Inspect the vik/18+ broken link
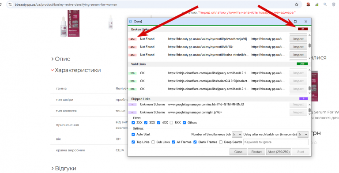The width and height of the screenshot is (339, 173). tap(298, 47)
